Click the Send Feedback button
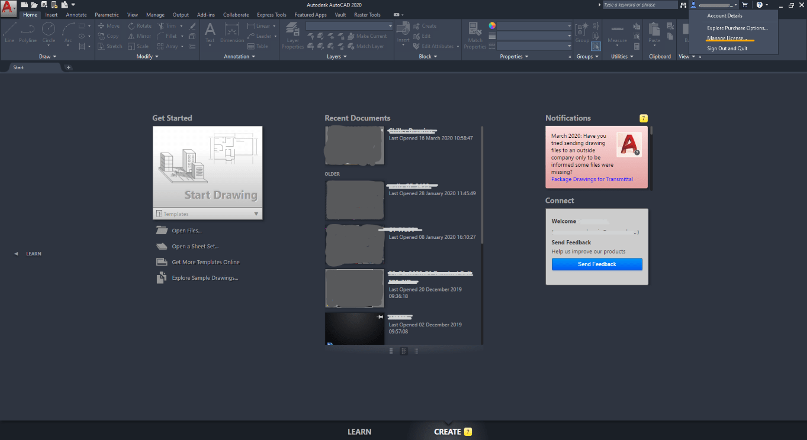Screen dimensions: 807x440 tap(597, 264)
